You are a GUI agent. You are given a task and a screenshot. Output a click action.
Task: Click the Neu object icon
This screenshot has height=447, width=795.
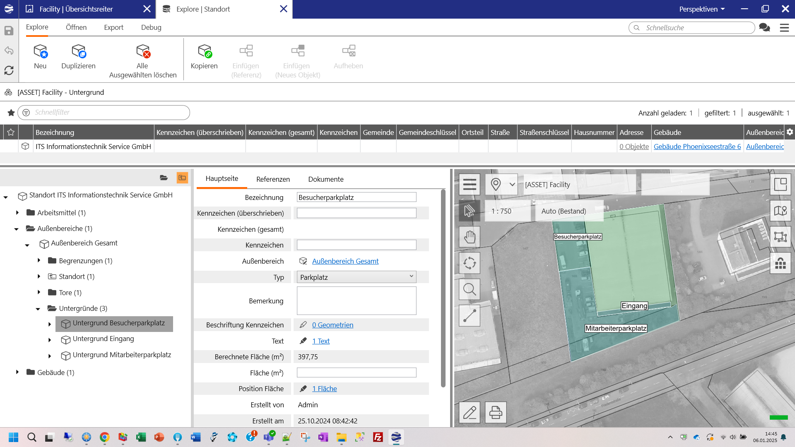pos(40,51)
